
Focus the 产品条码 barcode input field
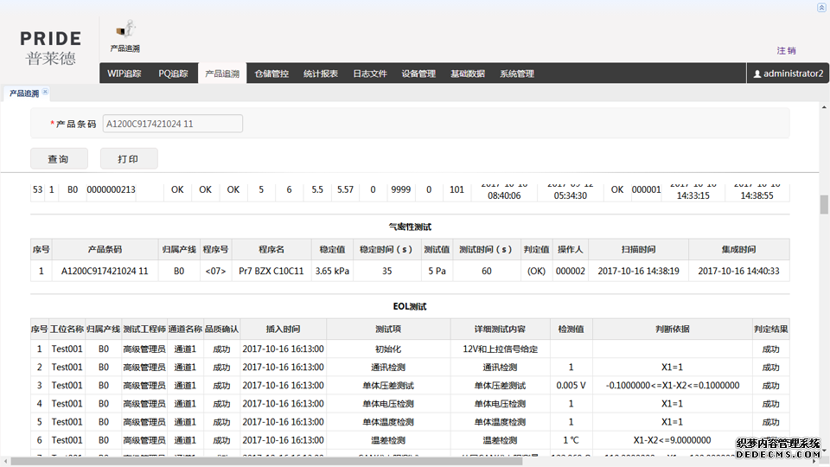(172, 124)
